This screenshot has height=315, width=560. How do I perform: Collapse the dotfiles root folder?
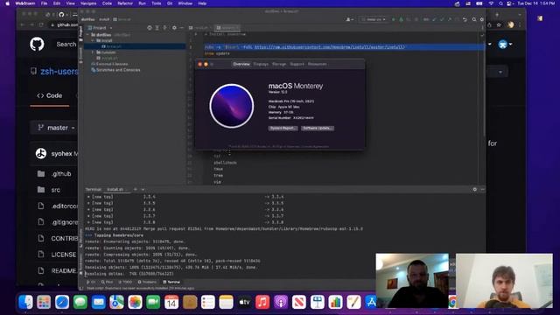87,35
